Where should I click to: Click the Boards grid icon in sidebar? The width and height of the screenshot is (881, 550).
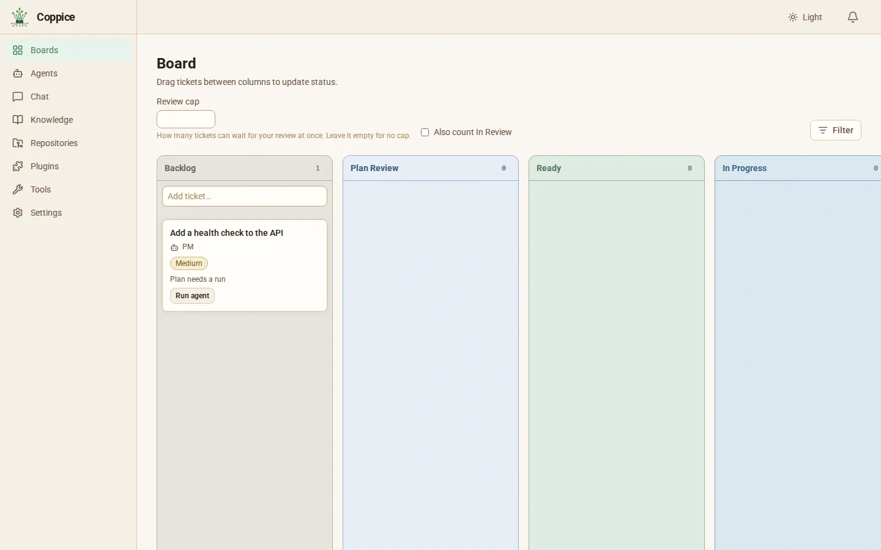tap(18, 50)
